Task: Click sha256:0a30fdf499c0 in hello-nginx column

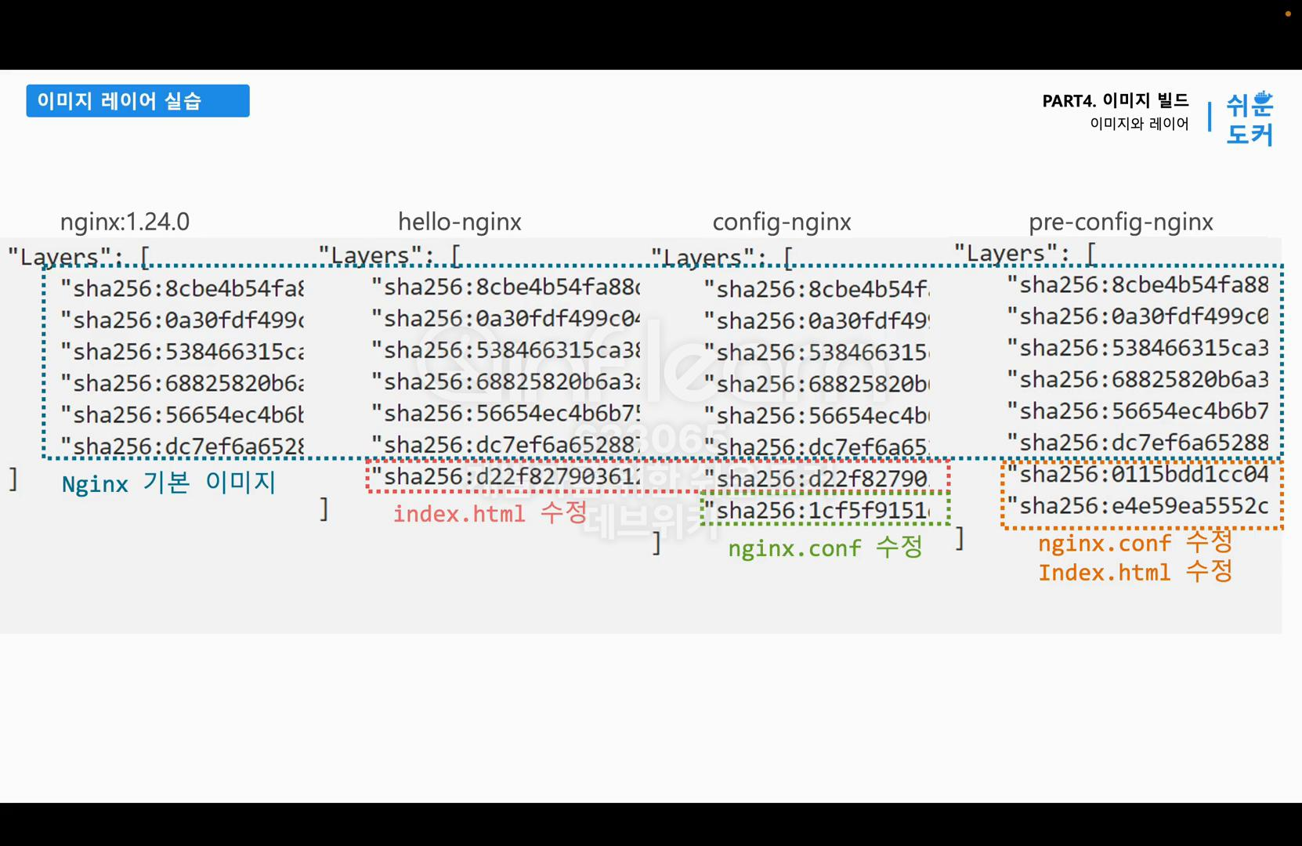Action: point(506,319)
